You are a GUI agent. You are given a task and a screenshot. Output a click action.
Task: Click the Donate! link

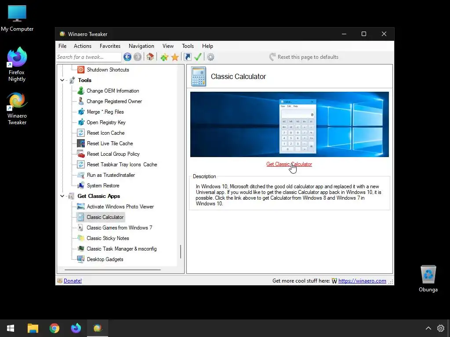coord(73,281)
